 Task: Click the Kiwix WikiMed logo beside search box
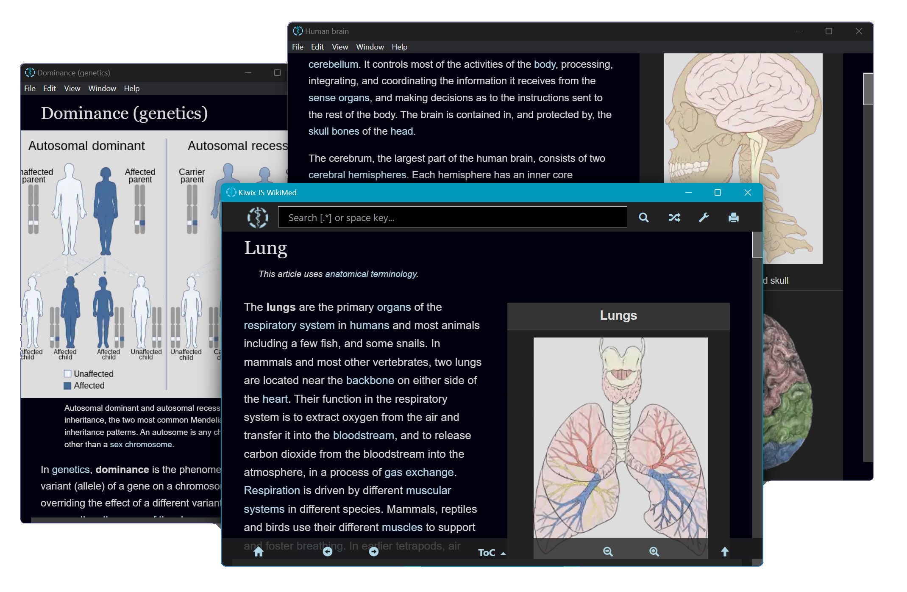258,217
